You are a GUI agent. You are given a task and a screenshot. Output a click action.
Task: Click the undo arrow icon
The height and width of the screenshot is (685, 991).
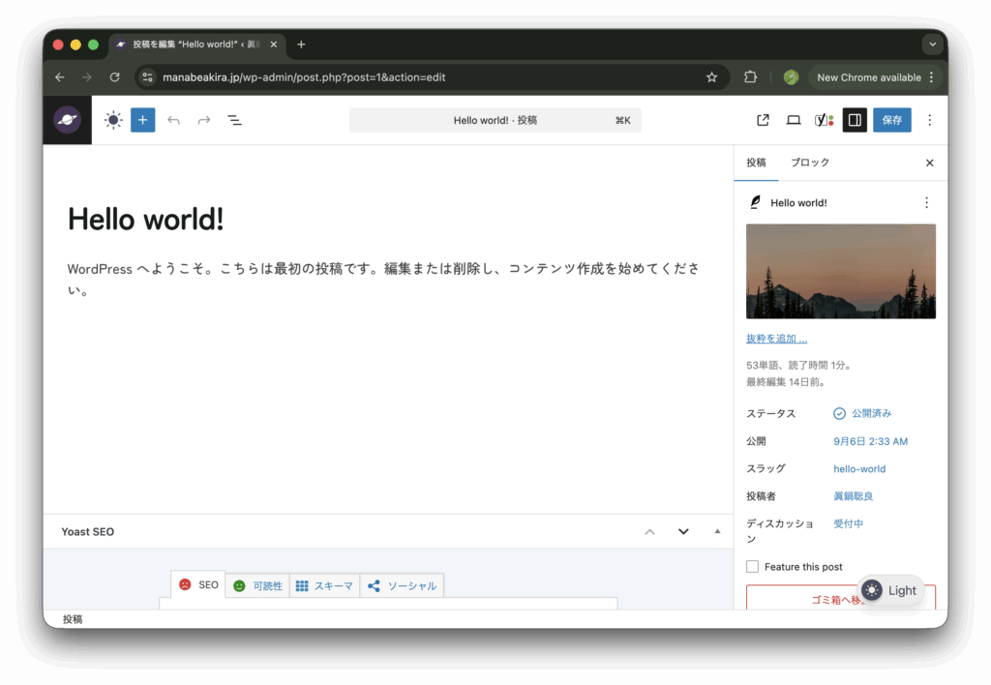click(x=173, y=120)
